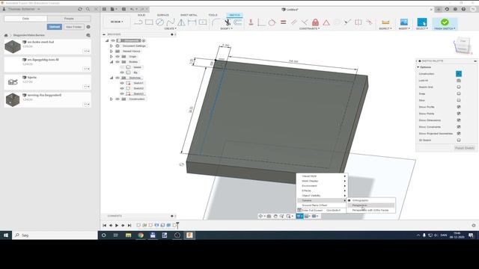Expand the Origin node
The height and width of the screenshot is (269, 479).
112,57
